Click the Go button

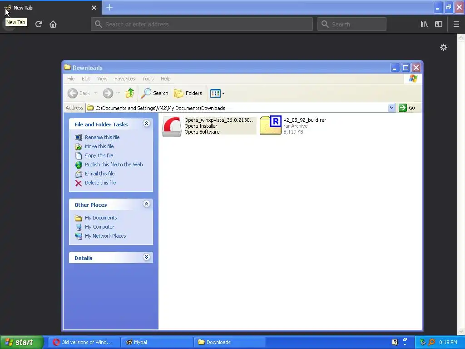(407, 108)
